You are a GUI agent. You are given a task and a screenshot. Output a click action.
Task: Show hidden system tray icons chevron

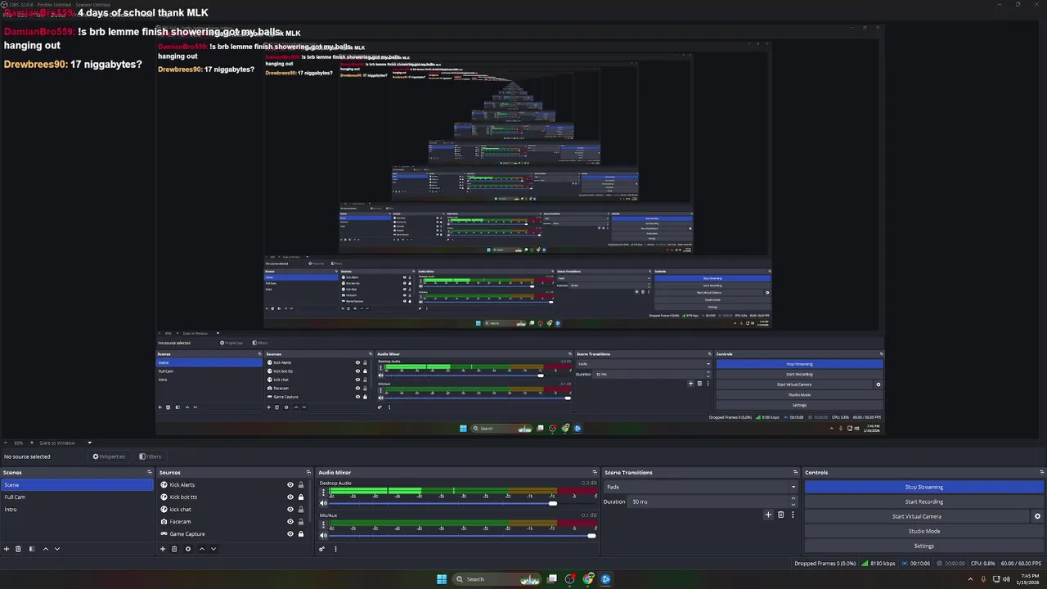(972, 579)
